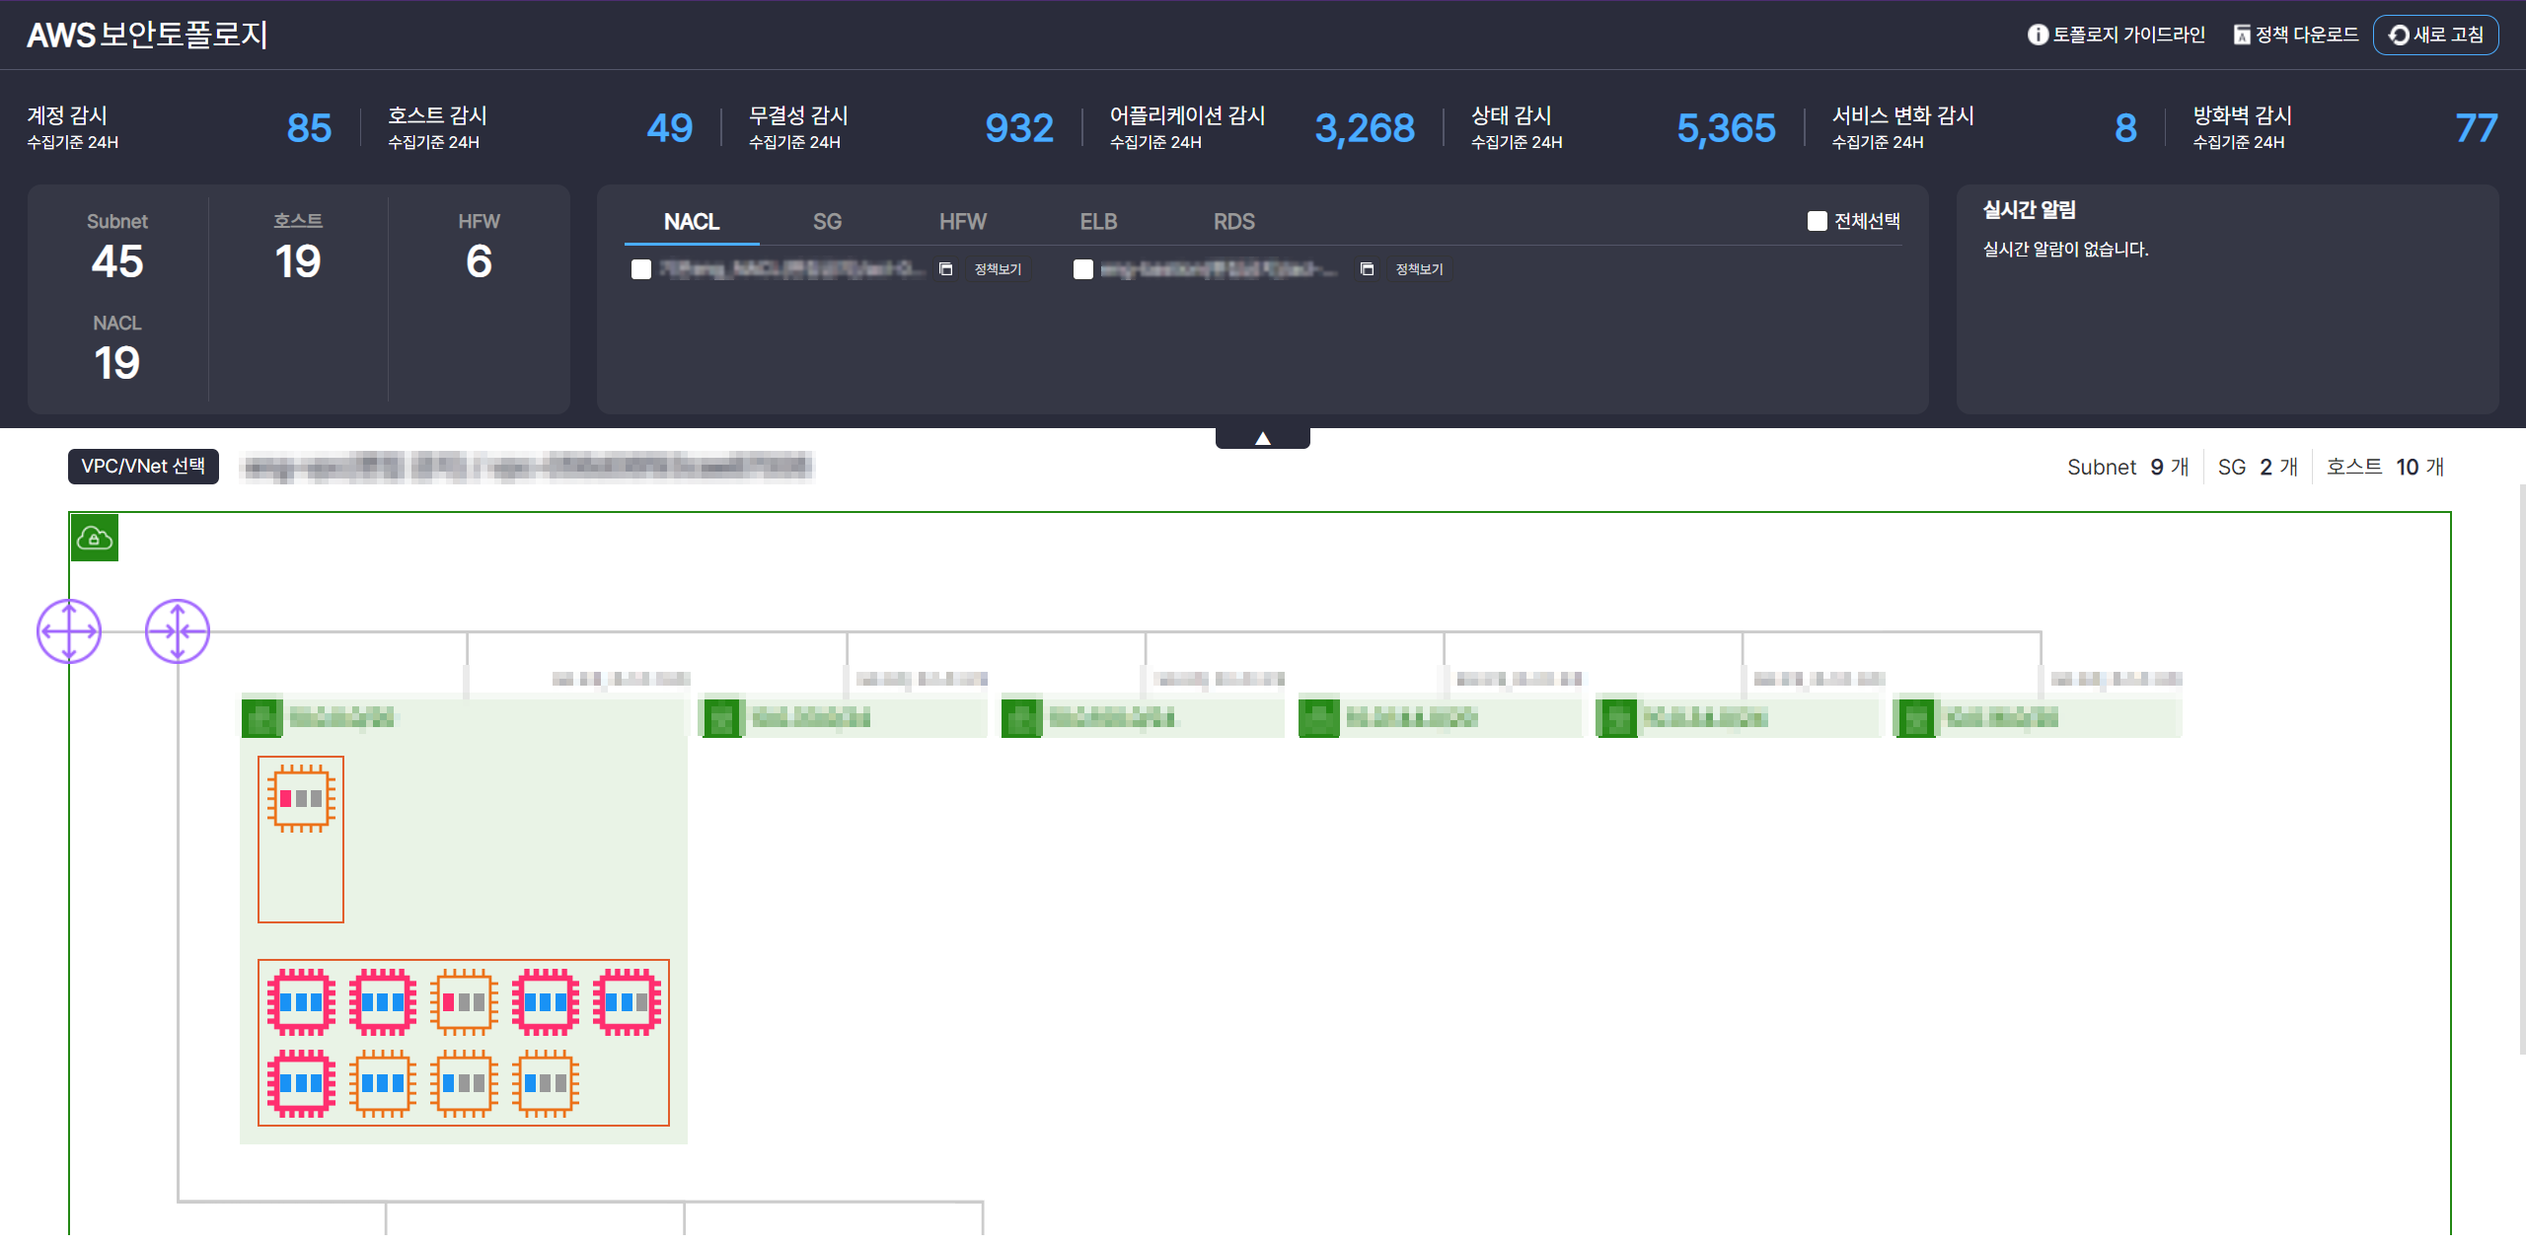Select the purple router icon with inward arrows
This screenshot has height=1245, width=2526.
(178, 631)
